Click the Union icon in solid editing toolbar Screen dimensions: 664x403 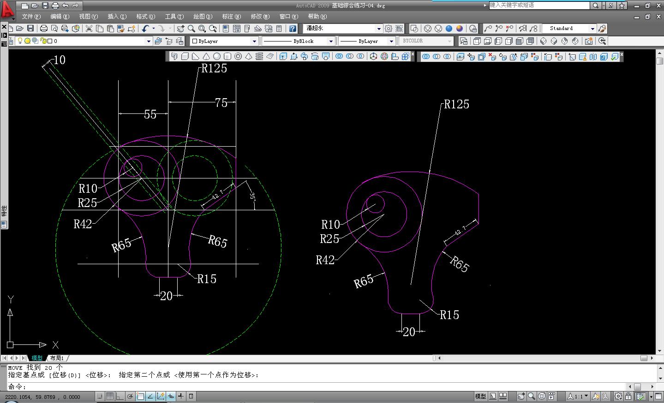point(425,57)
